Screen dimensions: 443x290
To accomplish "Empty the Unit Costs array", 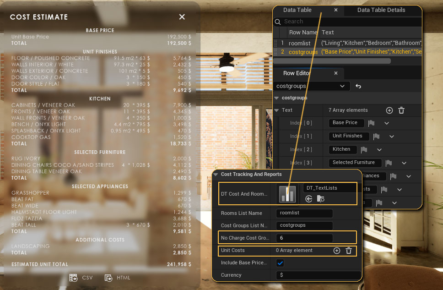I will (x=348, y=251).
